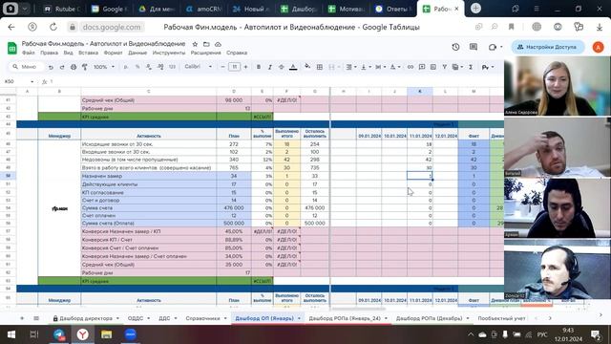The height and width of the screenshot is (344, 611).
Task: Open the Google account avatar
Action: (x=599, y=47)
